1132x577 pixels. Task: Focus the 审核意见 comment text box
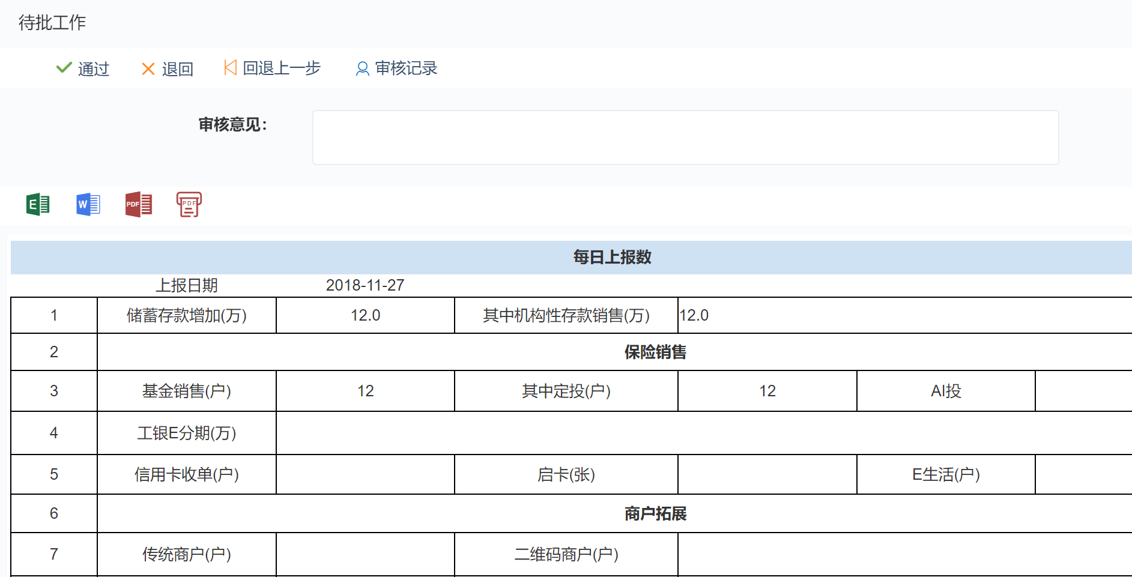click(685, 137)
